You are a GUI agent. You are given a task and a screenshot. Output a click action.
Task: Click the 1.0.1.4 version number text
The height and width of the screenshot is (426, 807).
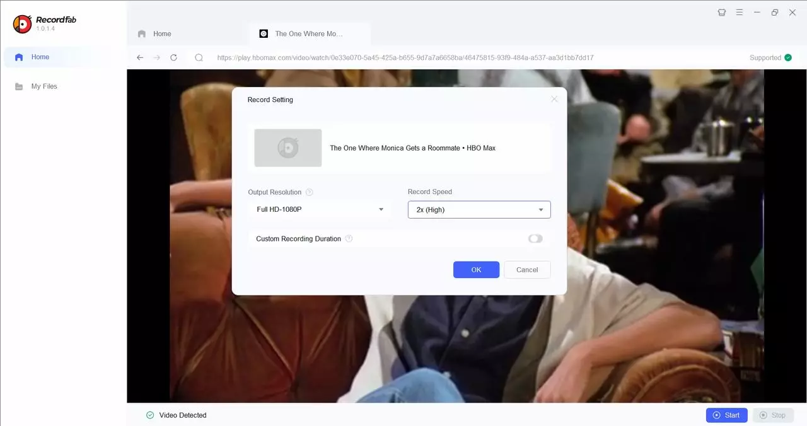click(45, 29)
